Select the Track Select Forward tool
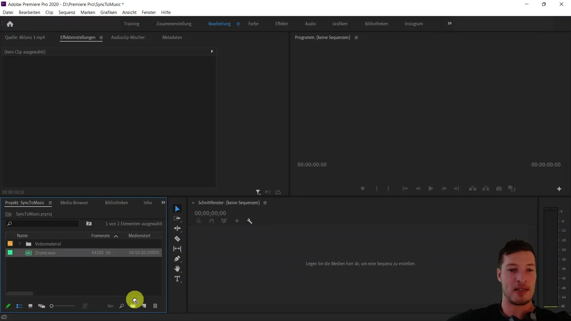 (x=177, y=218)
